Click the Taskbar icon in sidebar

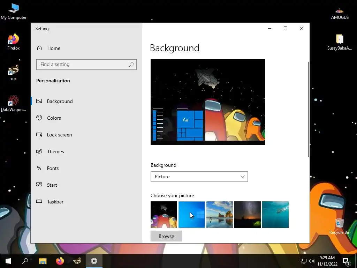[x=39, y=201]
